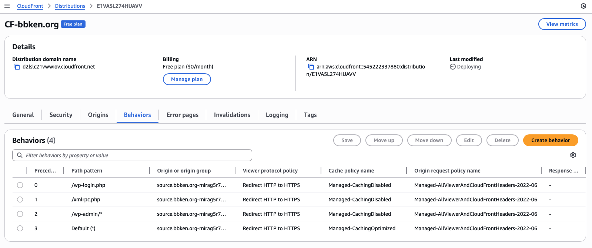This screenshot has width=592, height=248.
Task: Switch to the Origins tab
Action: pyautogui.click(x=98, y=115)
